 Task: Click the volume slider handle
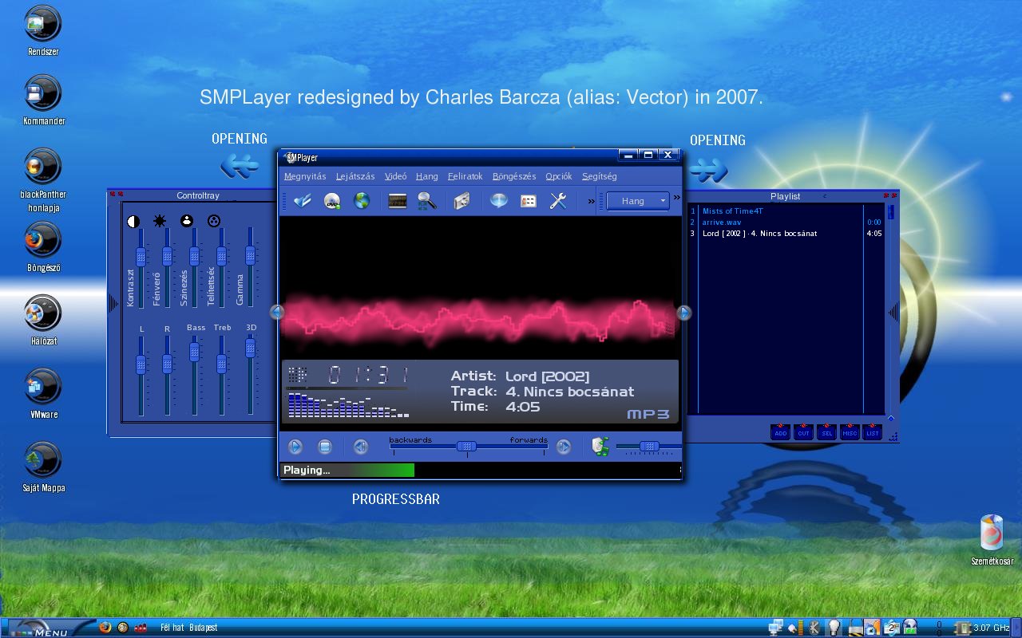pos(650,447)
